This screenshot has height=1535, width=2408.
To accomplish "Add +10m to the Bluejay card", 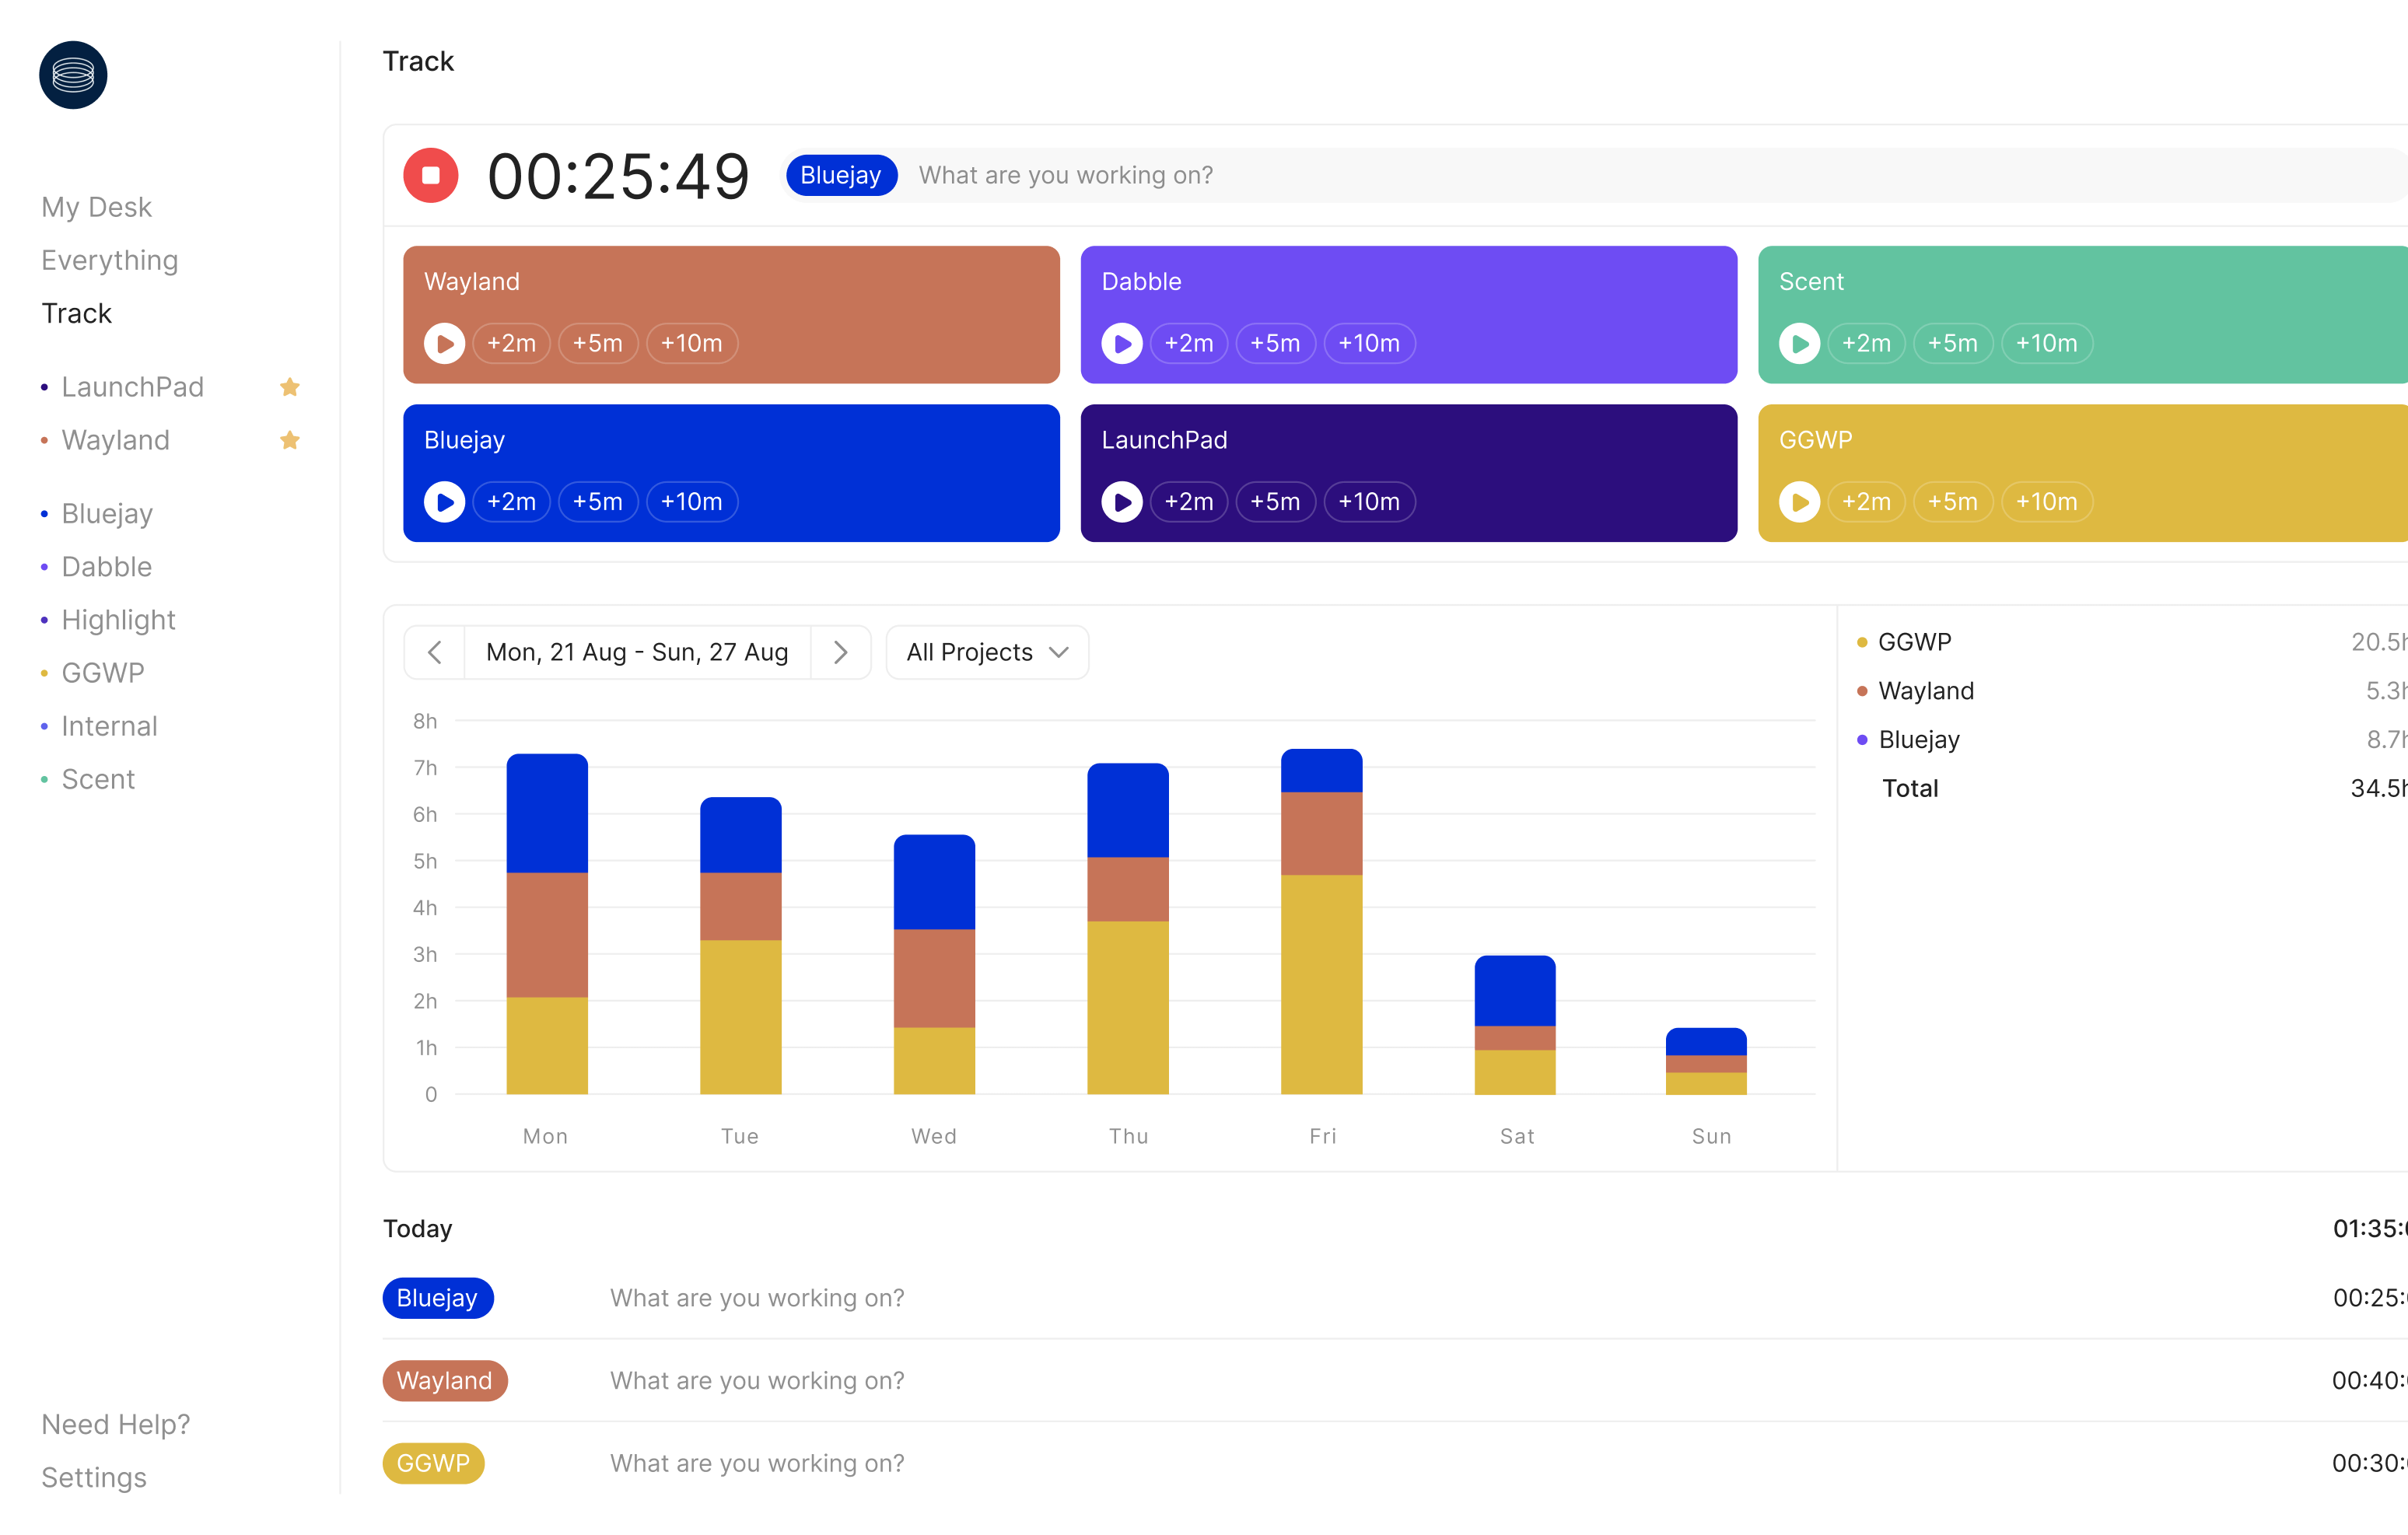I will pyautogui.click(x=691, y=501).
